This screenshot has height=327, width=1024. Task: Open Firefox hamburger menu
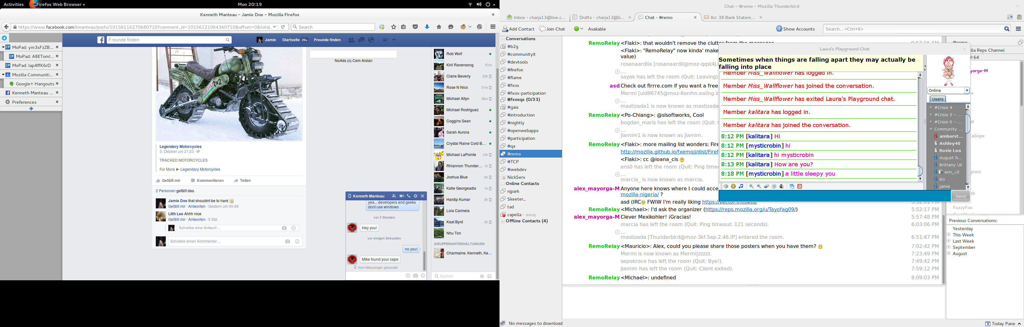click(493, 27)
